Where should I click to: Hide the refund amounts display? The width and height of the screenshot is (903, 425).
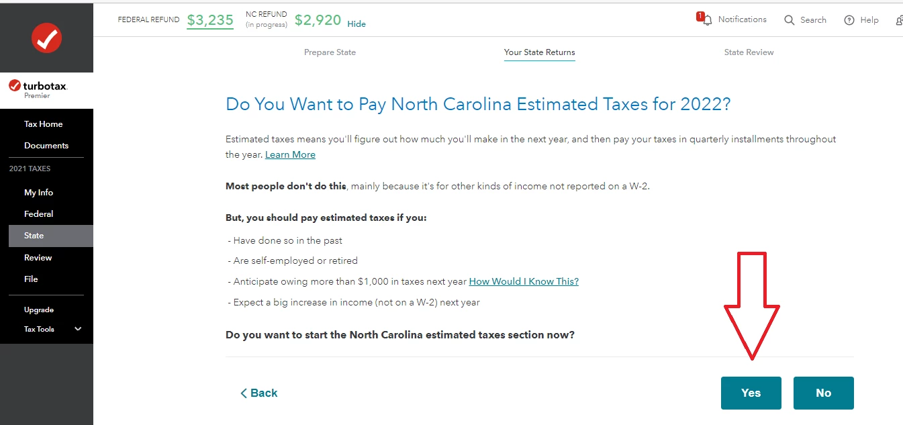coord(357,23)
